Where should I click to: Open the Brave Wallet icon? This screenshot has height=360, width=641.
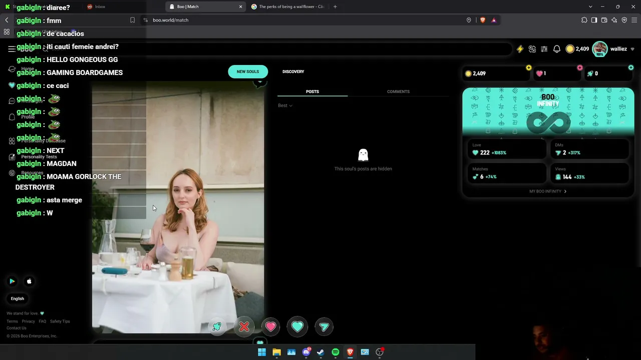pos(604,20)
